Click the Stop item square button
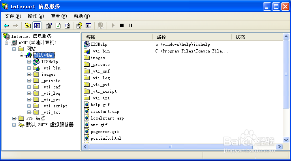The height and width of the screenshot is (161, 291). [x=122, y=25]
